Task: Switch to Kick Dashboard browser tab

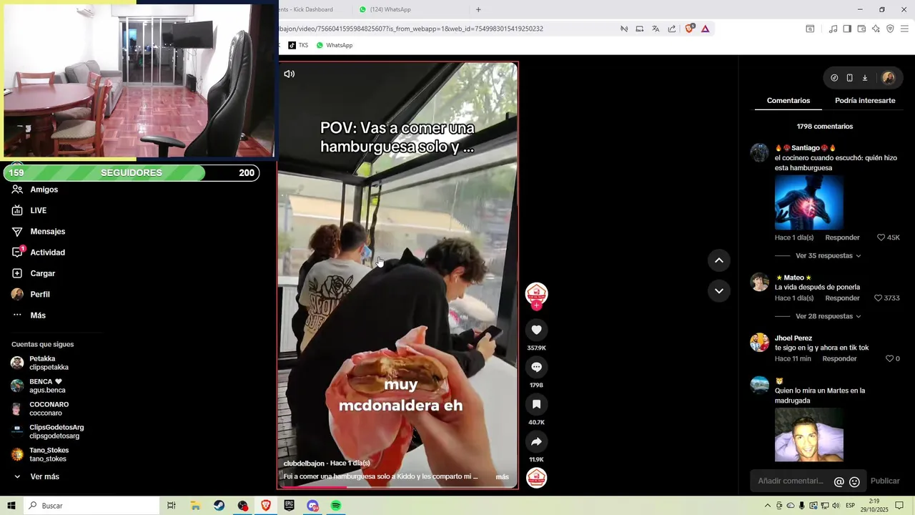Action: (307, 9)
